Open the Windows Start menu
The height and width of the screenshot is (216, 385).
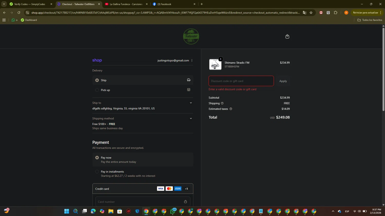tap(67, 211)
